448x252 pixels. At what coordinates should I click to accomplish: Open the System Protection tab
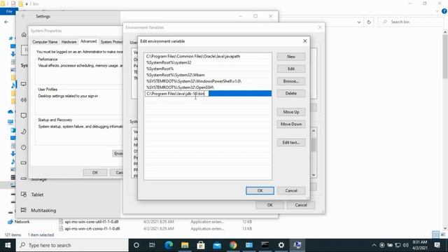[111, 42]
